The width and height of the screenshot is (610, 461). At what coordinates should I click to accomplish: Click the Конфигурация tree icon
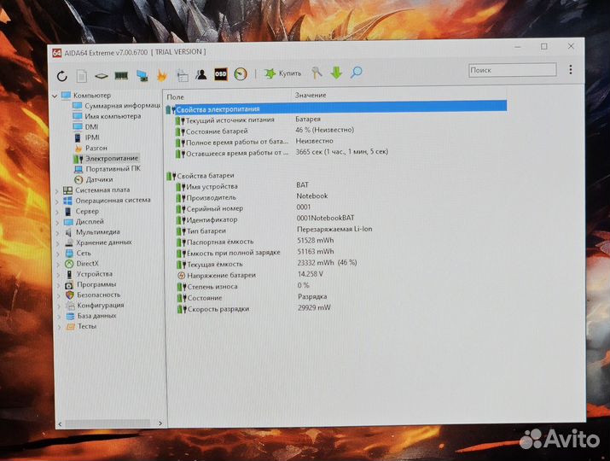[70, 306]
